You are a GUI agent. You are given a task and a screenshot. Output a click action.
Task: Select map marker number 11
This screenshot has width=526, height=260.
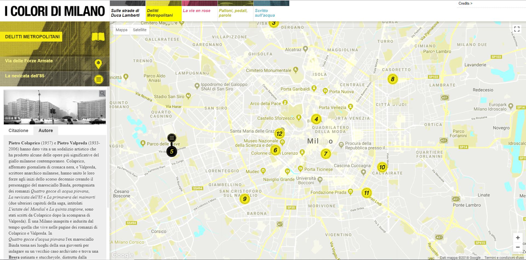pos(366,193)
